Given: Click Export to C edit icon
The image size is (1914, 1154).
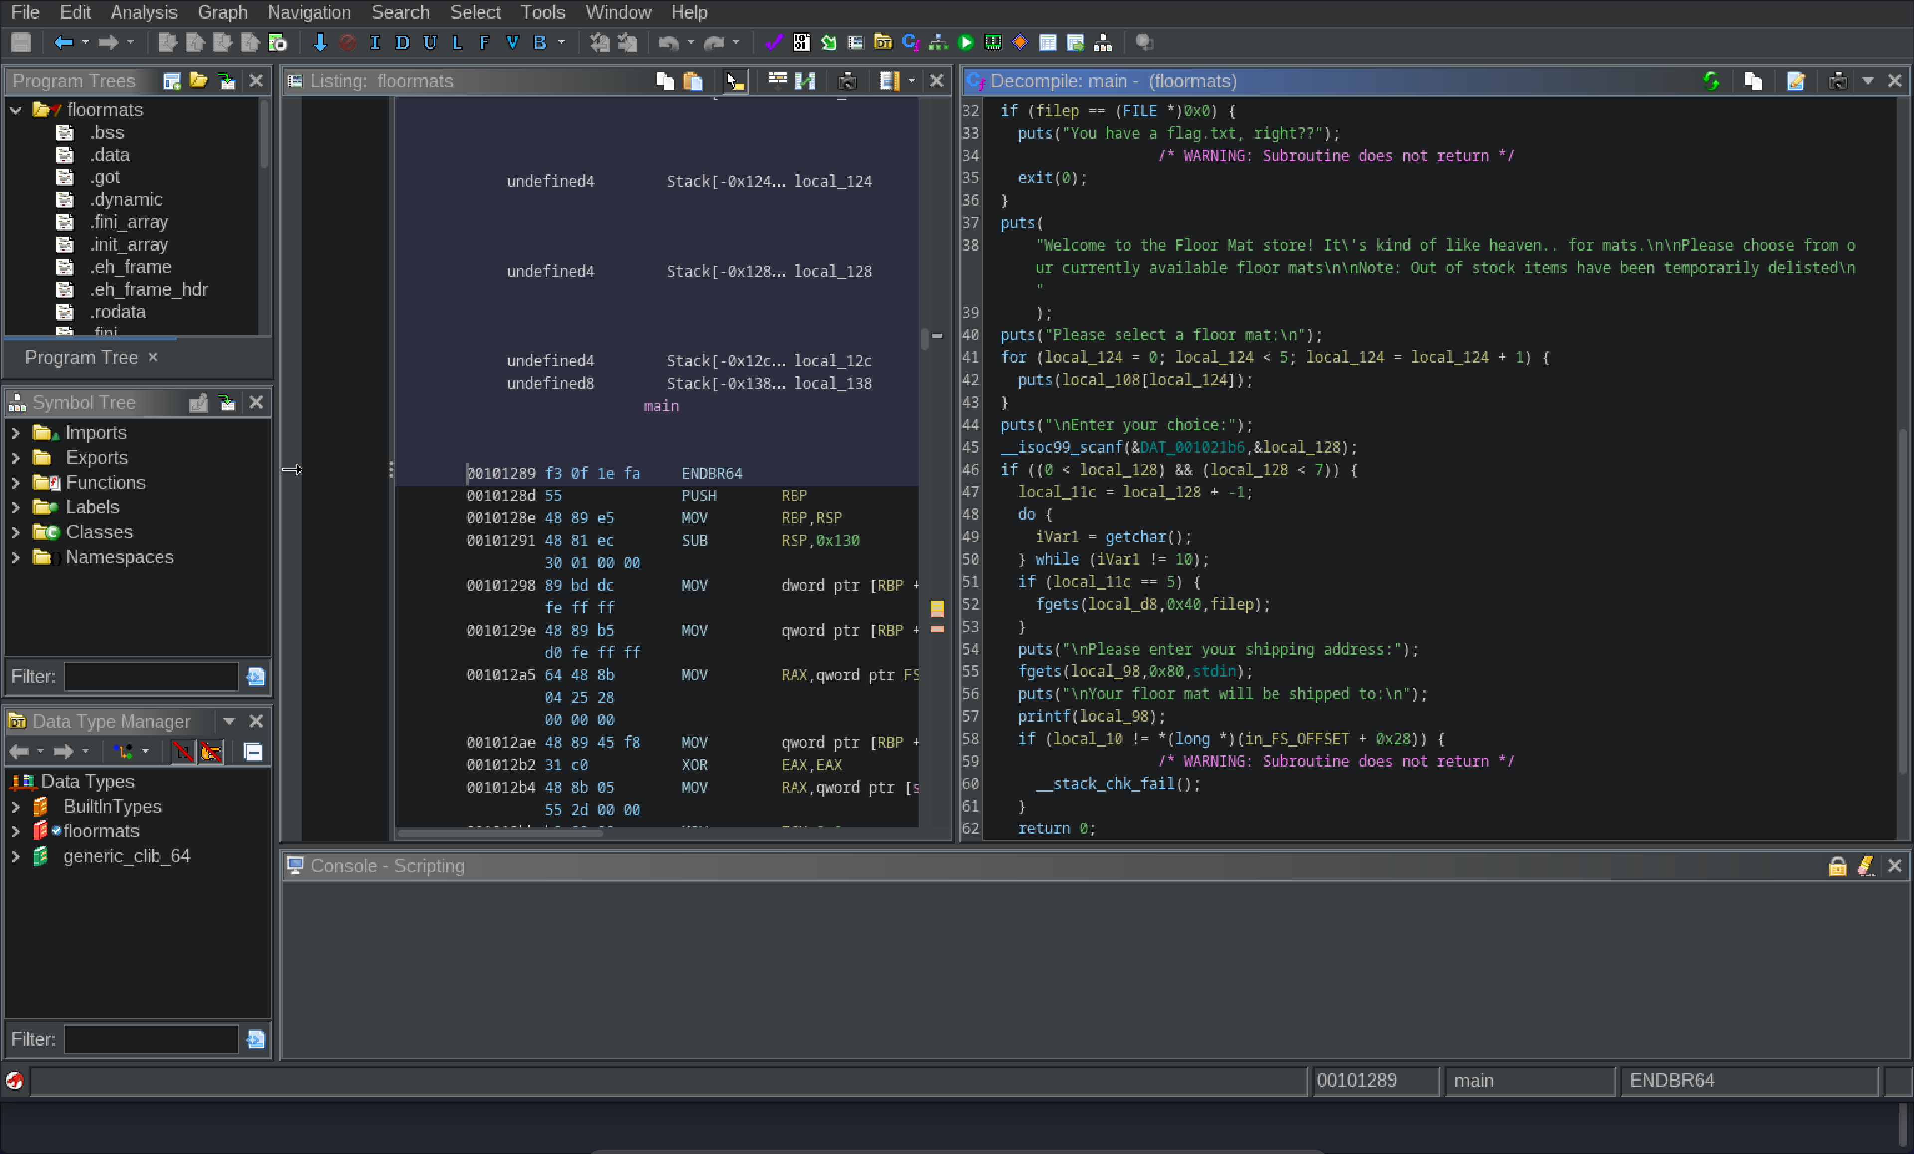Looking at the screenshot, I should [1796, 81].
